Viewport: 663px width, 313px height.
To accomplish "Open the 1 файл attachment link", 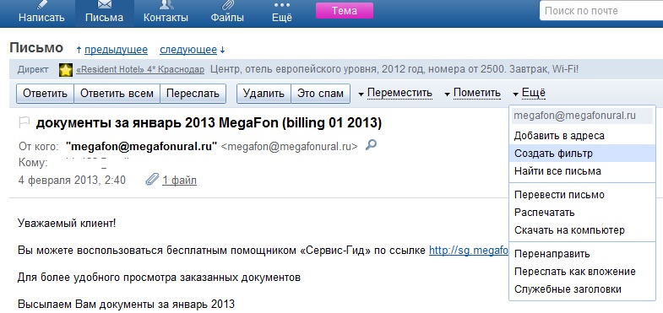I will [179, 181].
